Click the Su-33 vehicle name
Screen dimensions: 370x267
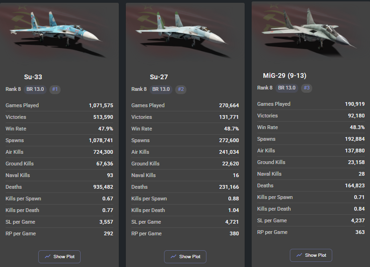pyautogui.click(x=33, y=77)
